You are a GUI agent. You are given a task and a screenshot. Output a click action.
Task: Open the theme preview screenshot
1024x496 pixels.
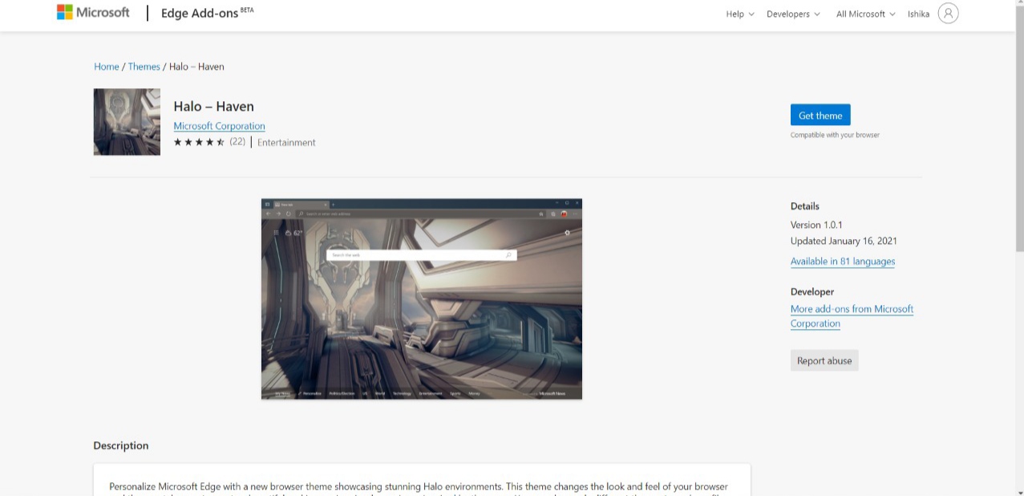coord(422,299)
